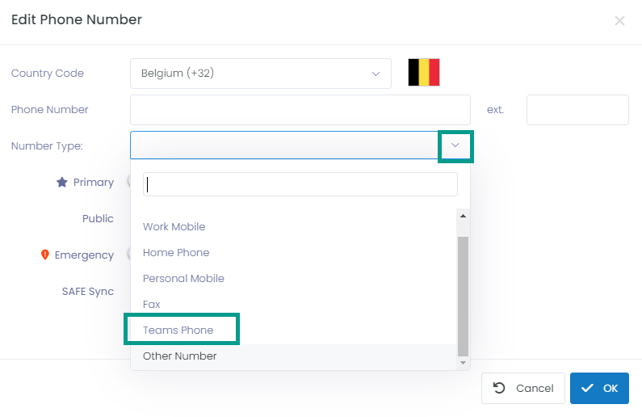Open the Country Code dropdown
Image resolution: width=642 pixels, height=417 pixels.
pos(260,74)
